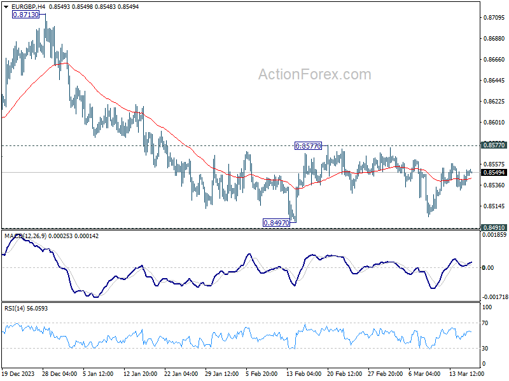This screenshot has width=509, height=381.
Task: Click the 0.87130 high price label
Action: (x=25, y=15)
